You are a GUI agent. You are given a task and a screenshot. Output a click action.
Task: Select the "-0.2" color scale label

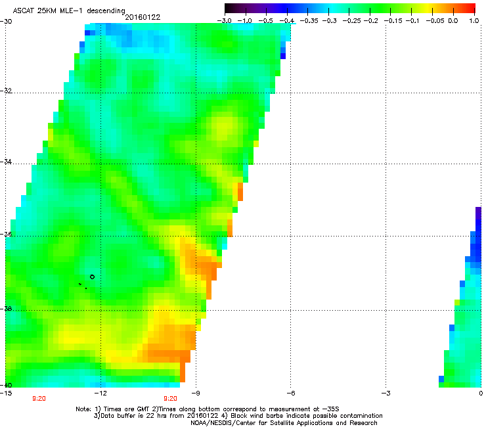370,21
